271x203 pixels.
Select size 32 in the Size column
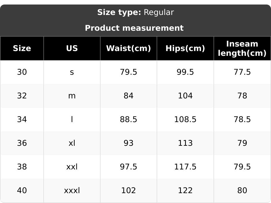[22, 96]
